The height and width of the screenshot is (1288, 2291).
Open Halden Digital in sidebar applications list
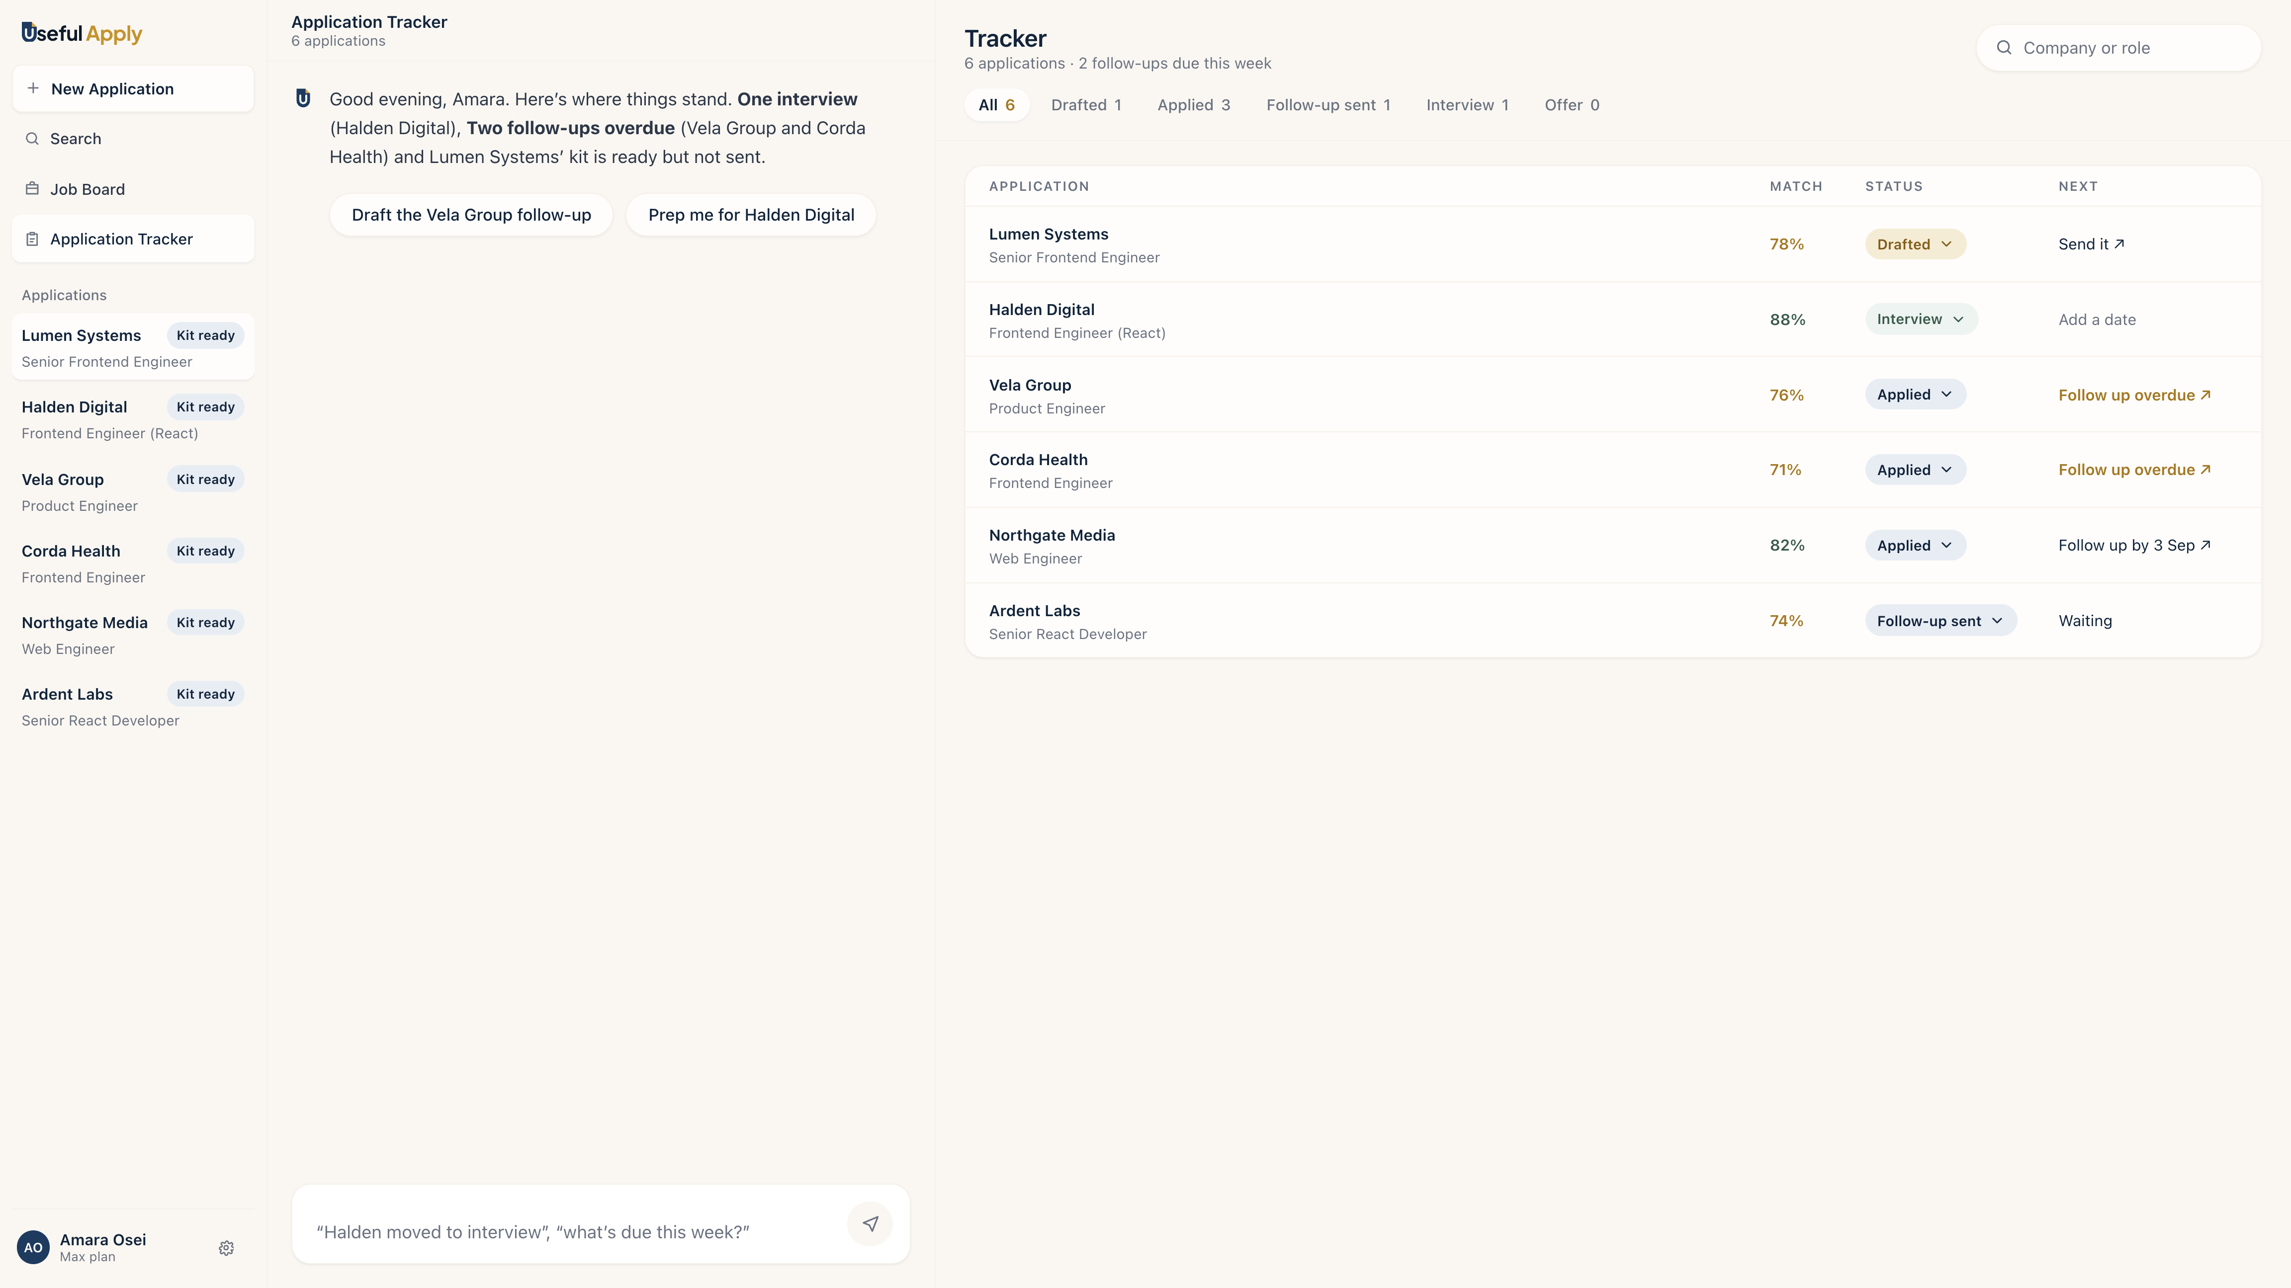coord(133,419)
